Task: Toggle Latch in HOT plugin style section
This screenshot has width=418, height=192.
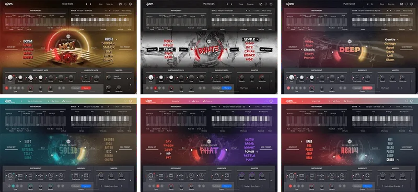Action: click(x=117, y=10)
